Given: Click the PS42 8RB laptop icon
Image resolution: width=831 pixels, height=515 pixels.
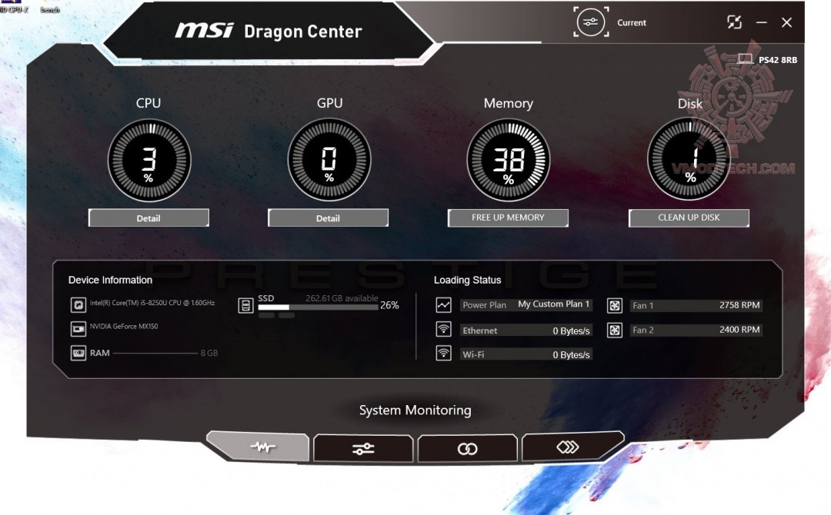Looking at the screenshot, I should [745, 58].
